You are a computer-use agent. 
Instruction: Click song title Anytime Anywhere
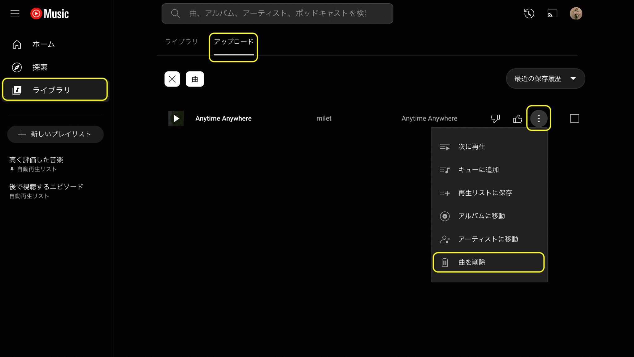coord(223,118)
